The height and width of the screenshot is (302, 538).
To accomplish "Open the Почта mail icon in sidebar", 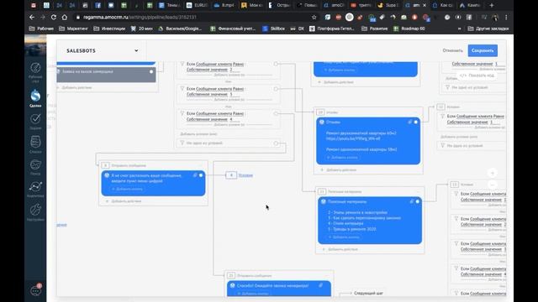I will tap(35, 165).
